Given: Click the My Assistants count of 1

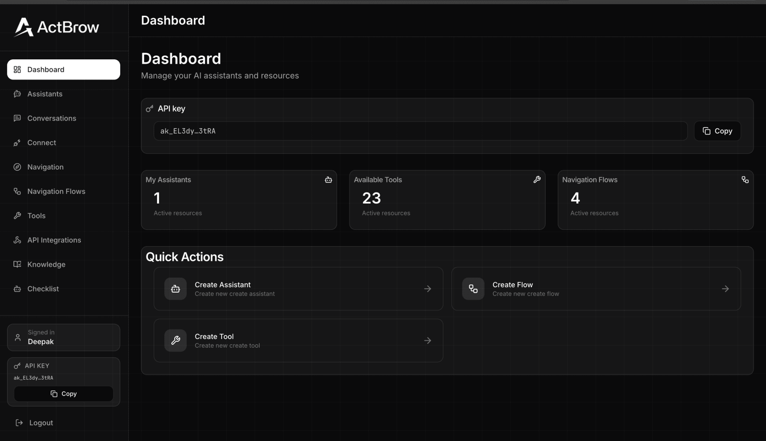Looking at the screenshot, I should pos(157,198).
